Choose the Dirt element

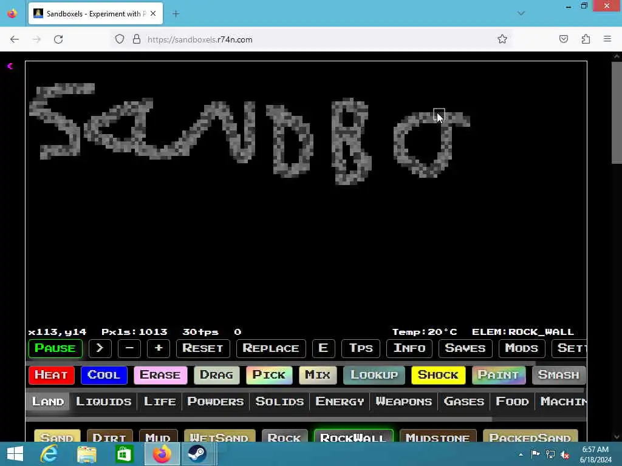[x=109, y=436]
